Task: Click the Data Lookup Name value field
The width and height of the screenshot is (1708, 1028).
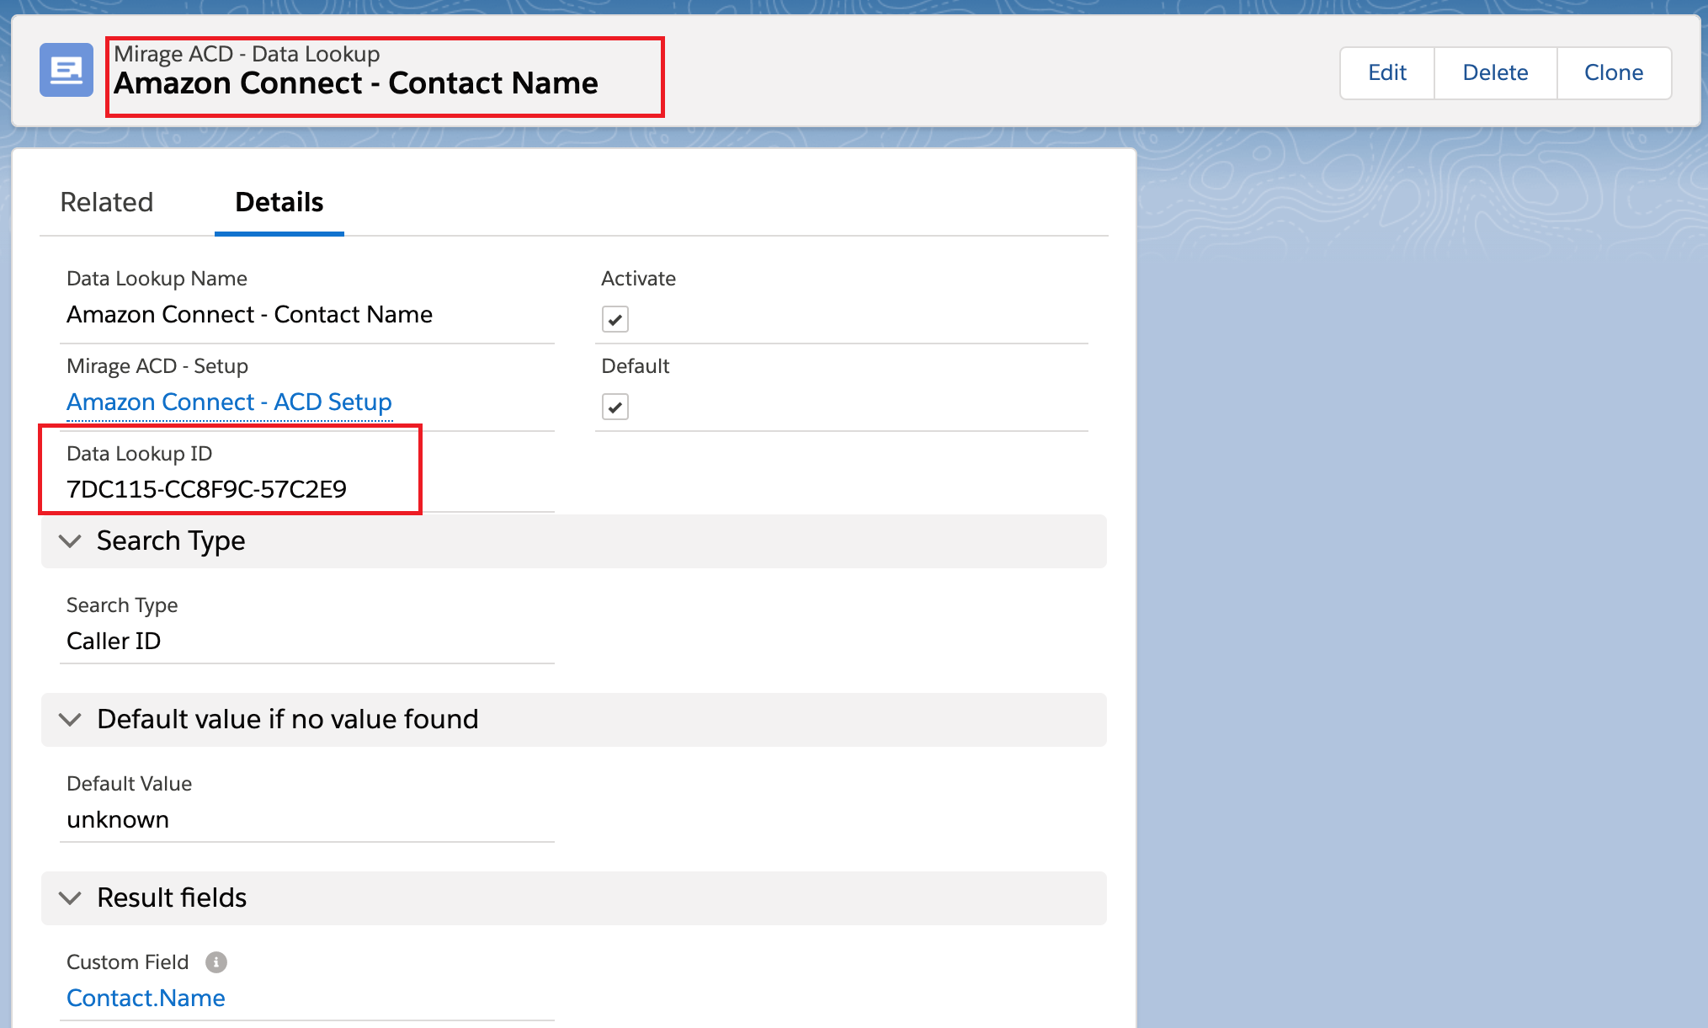Action: 249,314
